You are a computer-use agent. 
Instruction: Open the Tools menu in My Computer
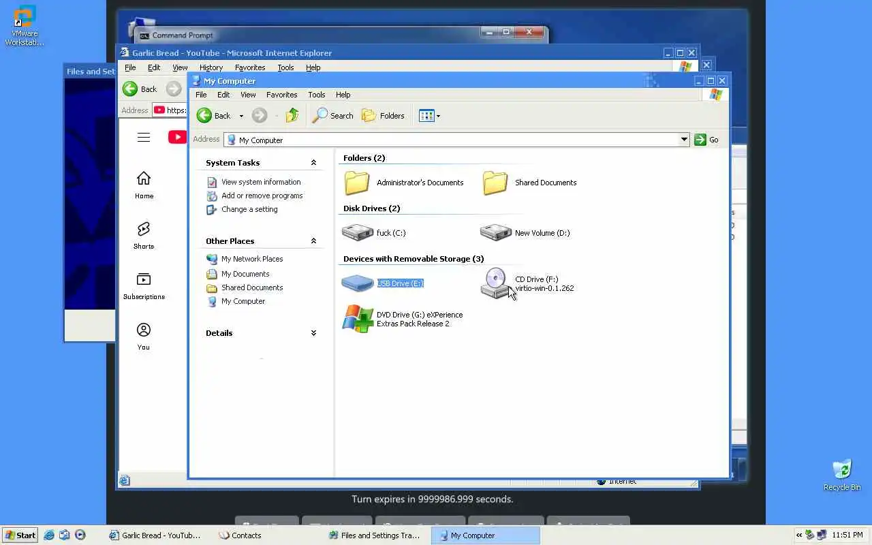pos(316,95)
